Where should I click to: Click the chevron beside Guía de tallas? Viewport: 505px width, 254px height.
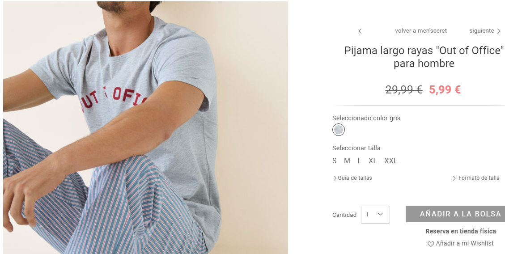[335, 178]
